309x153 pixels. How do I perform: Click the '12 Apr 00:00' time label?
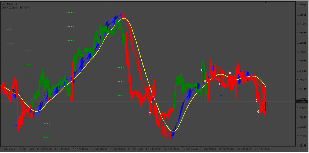[63, 149]
